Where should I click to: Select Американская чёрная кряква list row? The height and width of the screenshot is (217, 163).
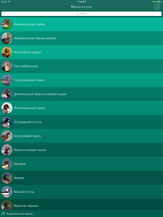point(81,38)
